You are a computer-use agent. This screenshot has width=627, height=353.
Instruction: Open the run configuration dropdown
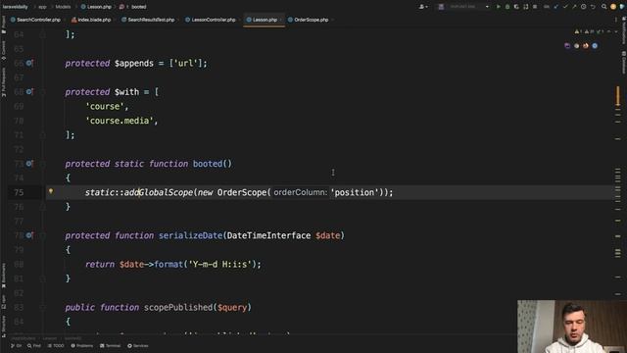point(463,7)
